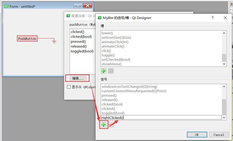Select toggle() slot
233x141 pixels.
click(x=108, y=55)
